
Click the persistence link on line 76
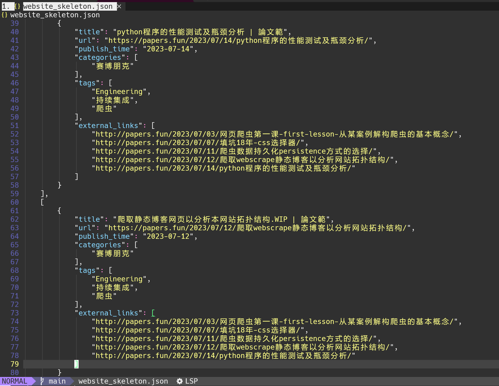coord(234,339)
